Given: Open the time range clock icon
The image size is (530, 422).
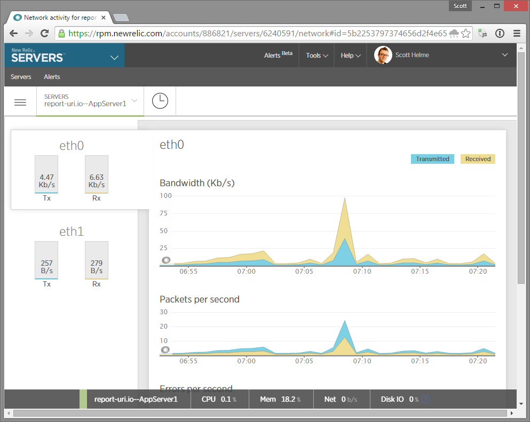Looking at the screenshot, I should [x=159, y=100].
